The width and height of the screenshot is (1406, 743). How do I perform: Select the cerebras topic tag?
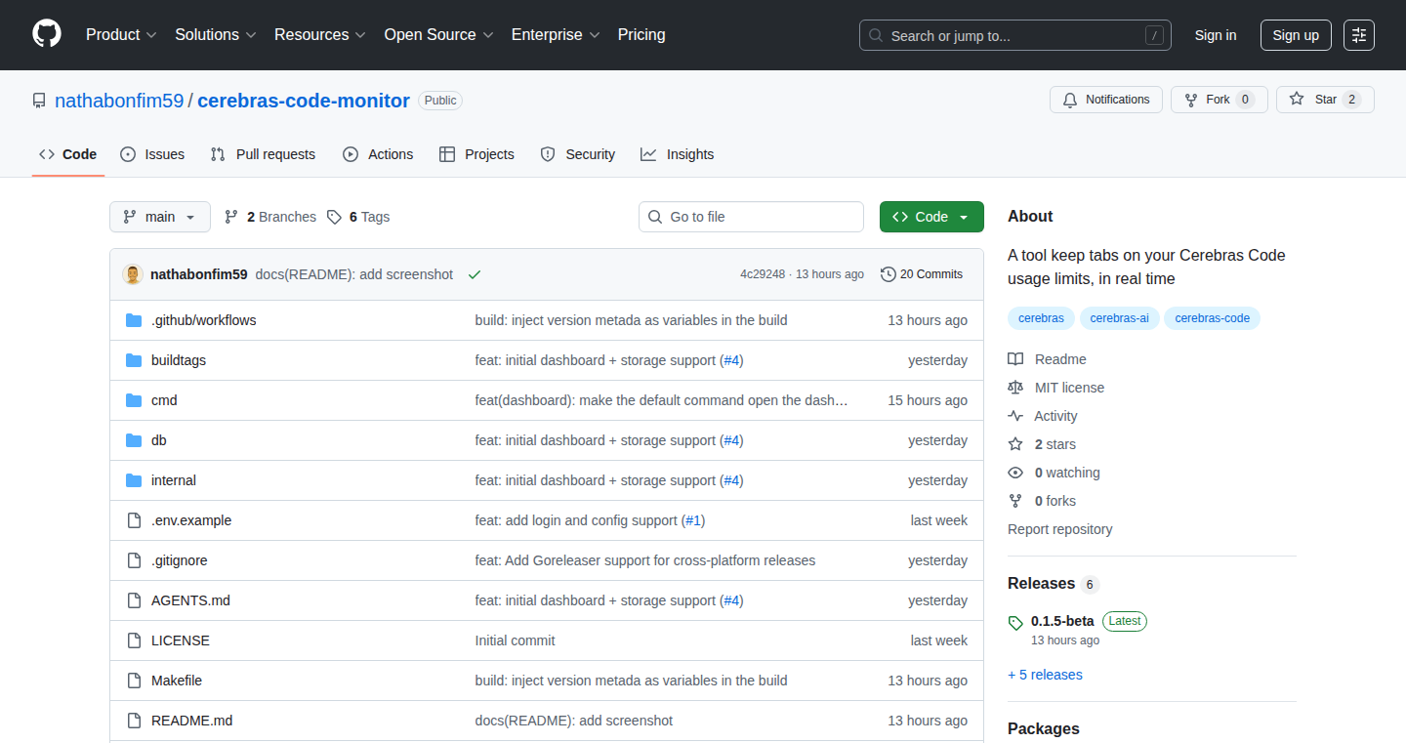(x=1041, y=318)
